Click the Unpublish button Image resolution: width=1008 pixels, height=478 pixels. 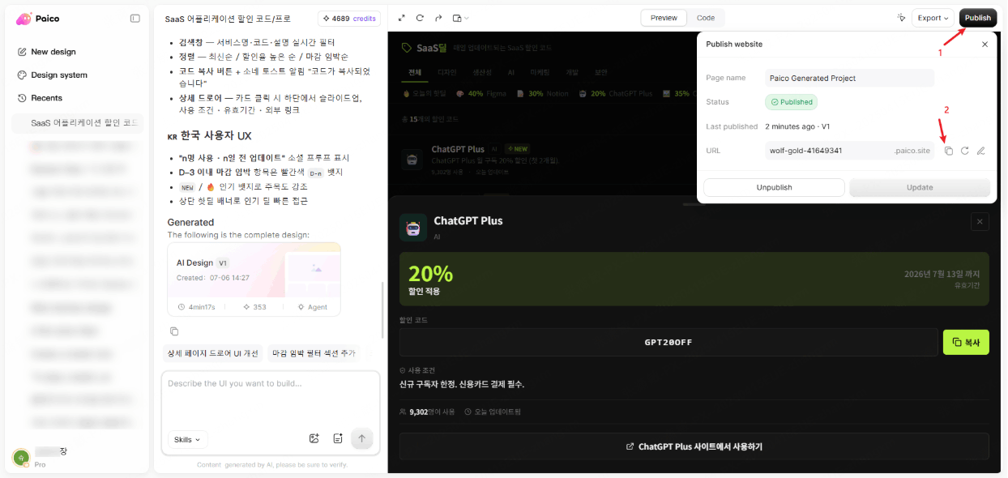coord(775,187)
